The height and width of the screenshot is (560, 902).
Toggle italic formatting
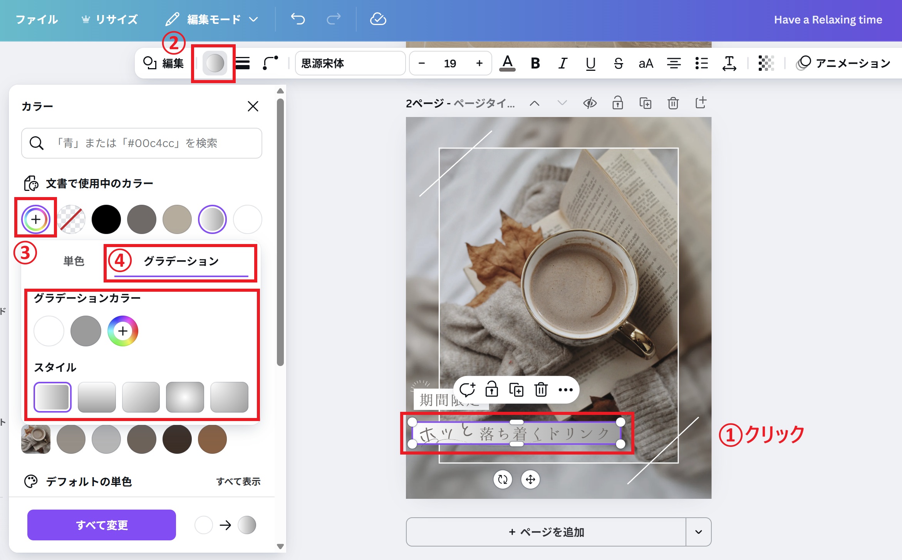click(x=563, y=63)
